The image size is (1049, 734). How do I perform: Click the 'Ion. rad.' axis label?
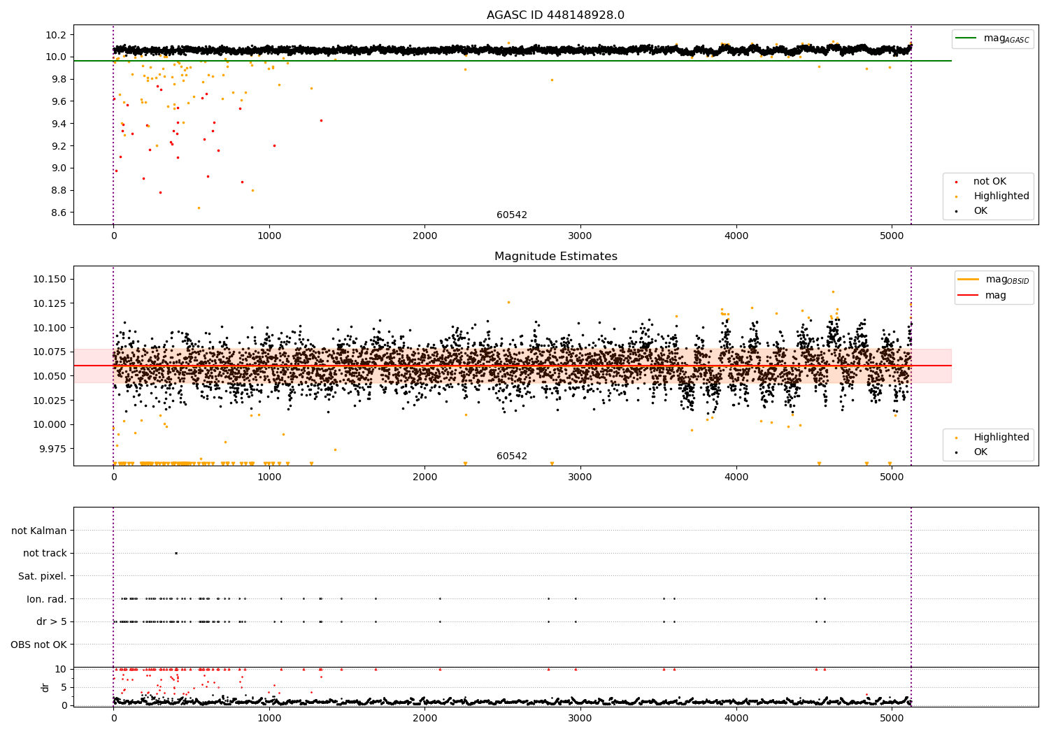[47, 599]
